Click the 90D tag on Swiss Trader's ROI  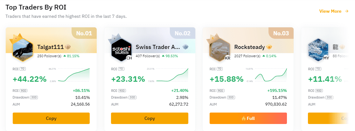click(122, 91)
